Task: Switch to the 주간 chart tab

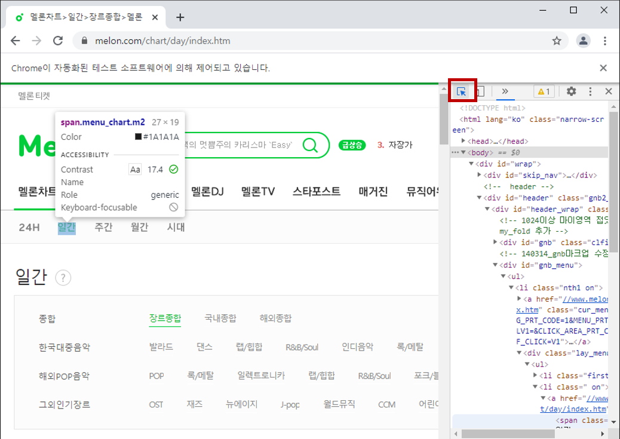Action: pos(103,228)
